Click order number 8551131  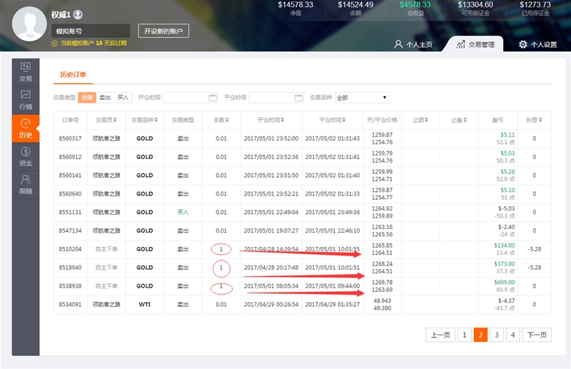[x=70, y=213]
